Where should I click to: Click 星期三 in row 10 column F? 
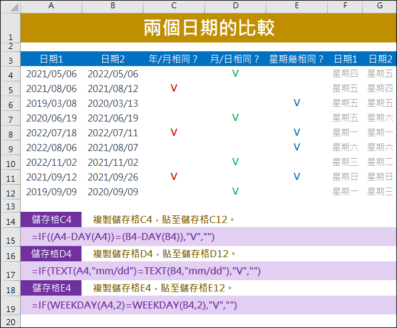coord(345,162)
